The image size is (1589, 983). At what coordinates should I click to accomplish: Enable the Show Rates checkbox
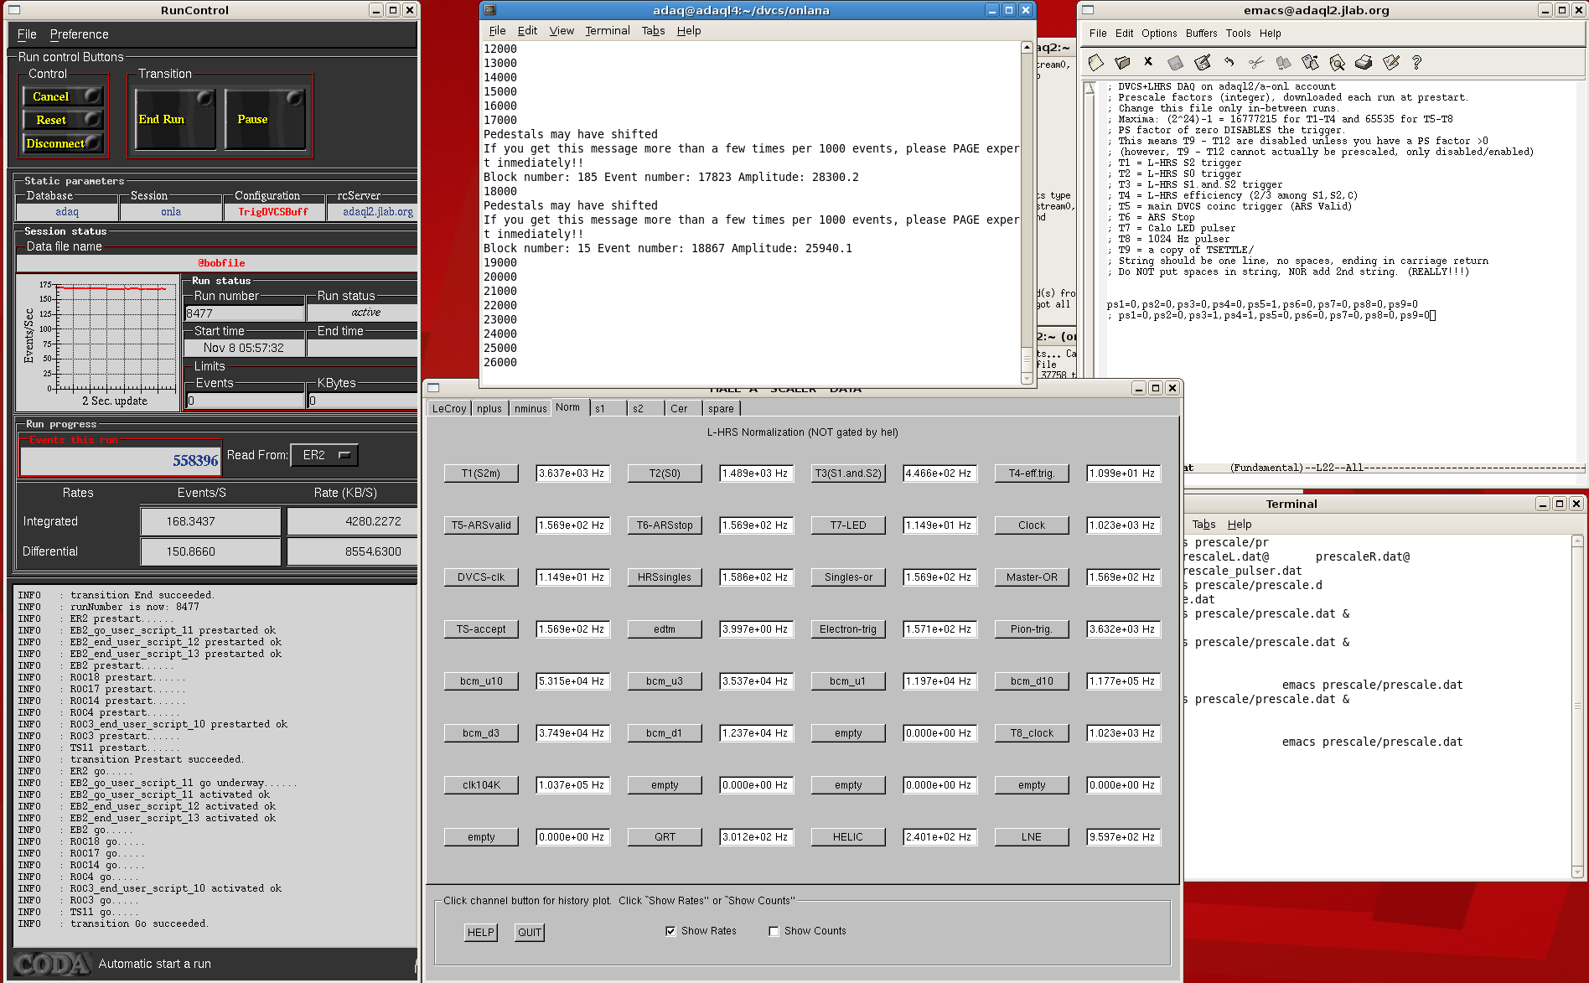pos(670,931)
